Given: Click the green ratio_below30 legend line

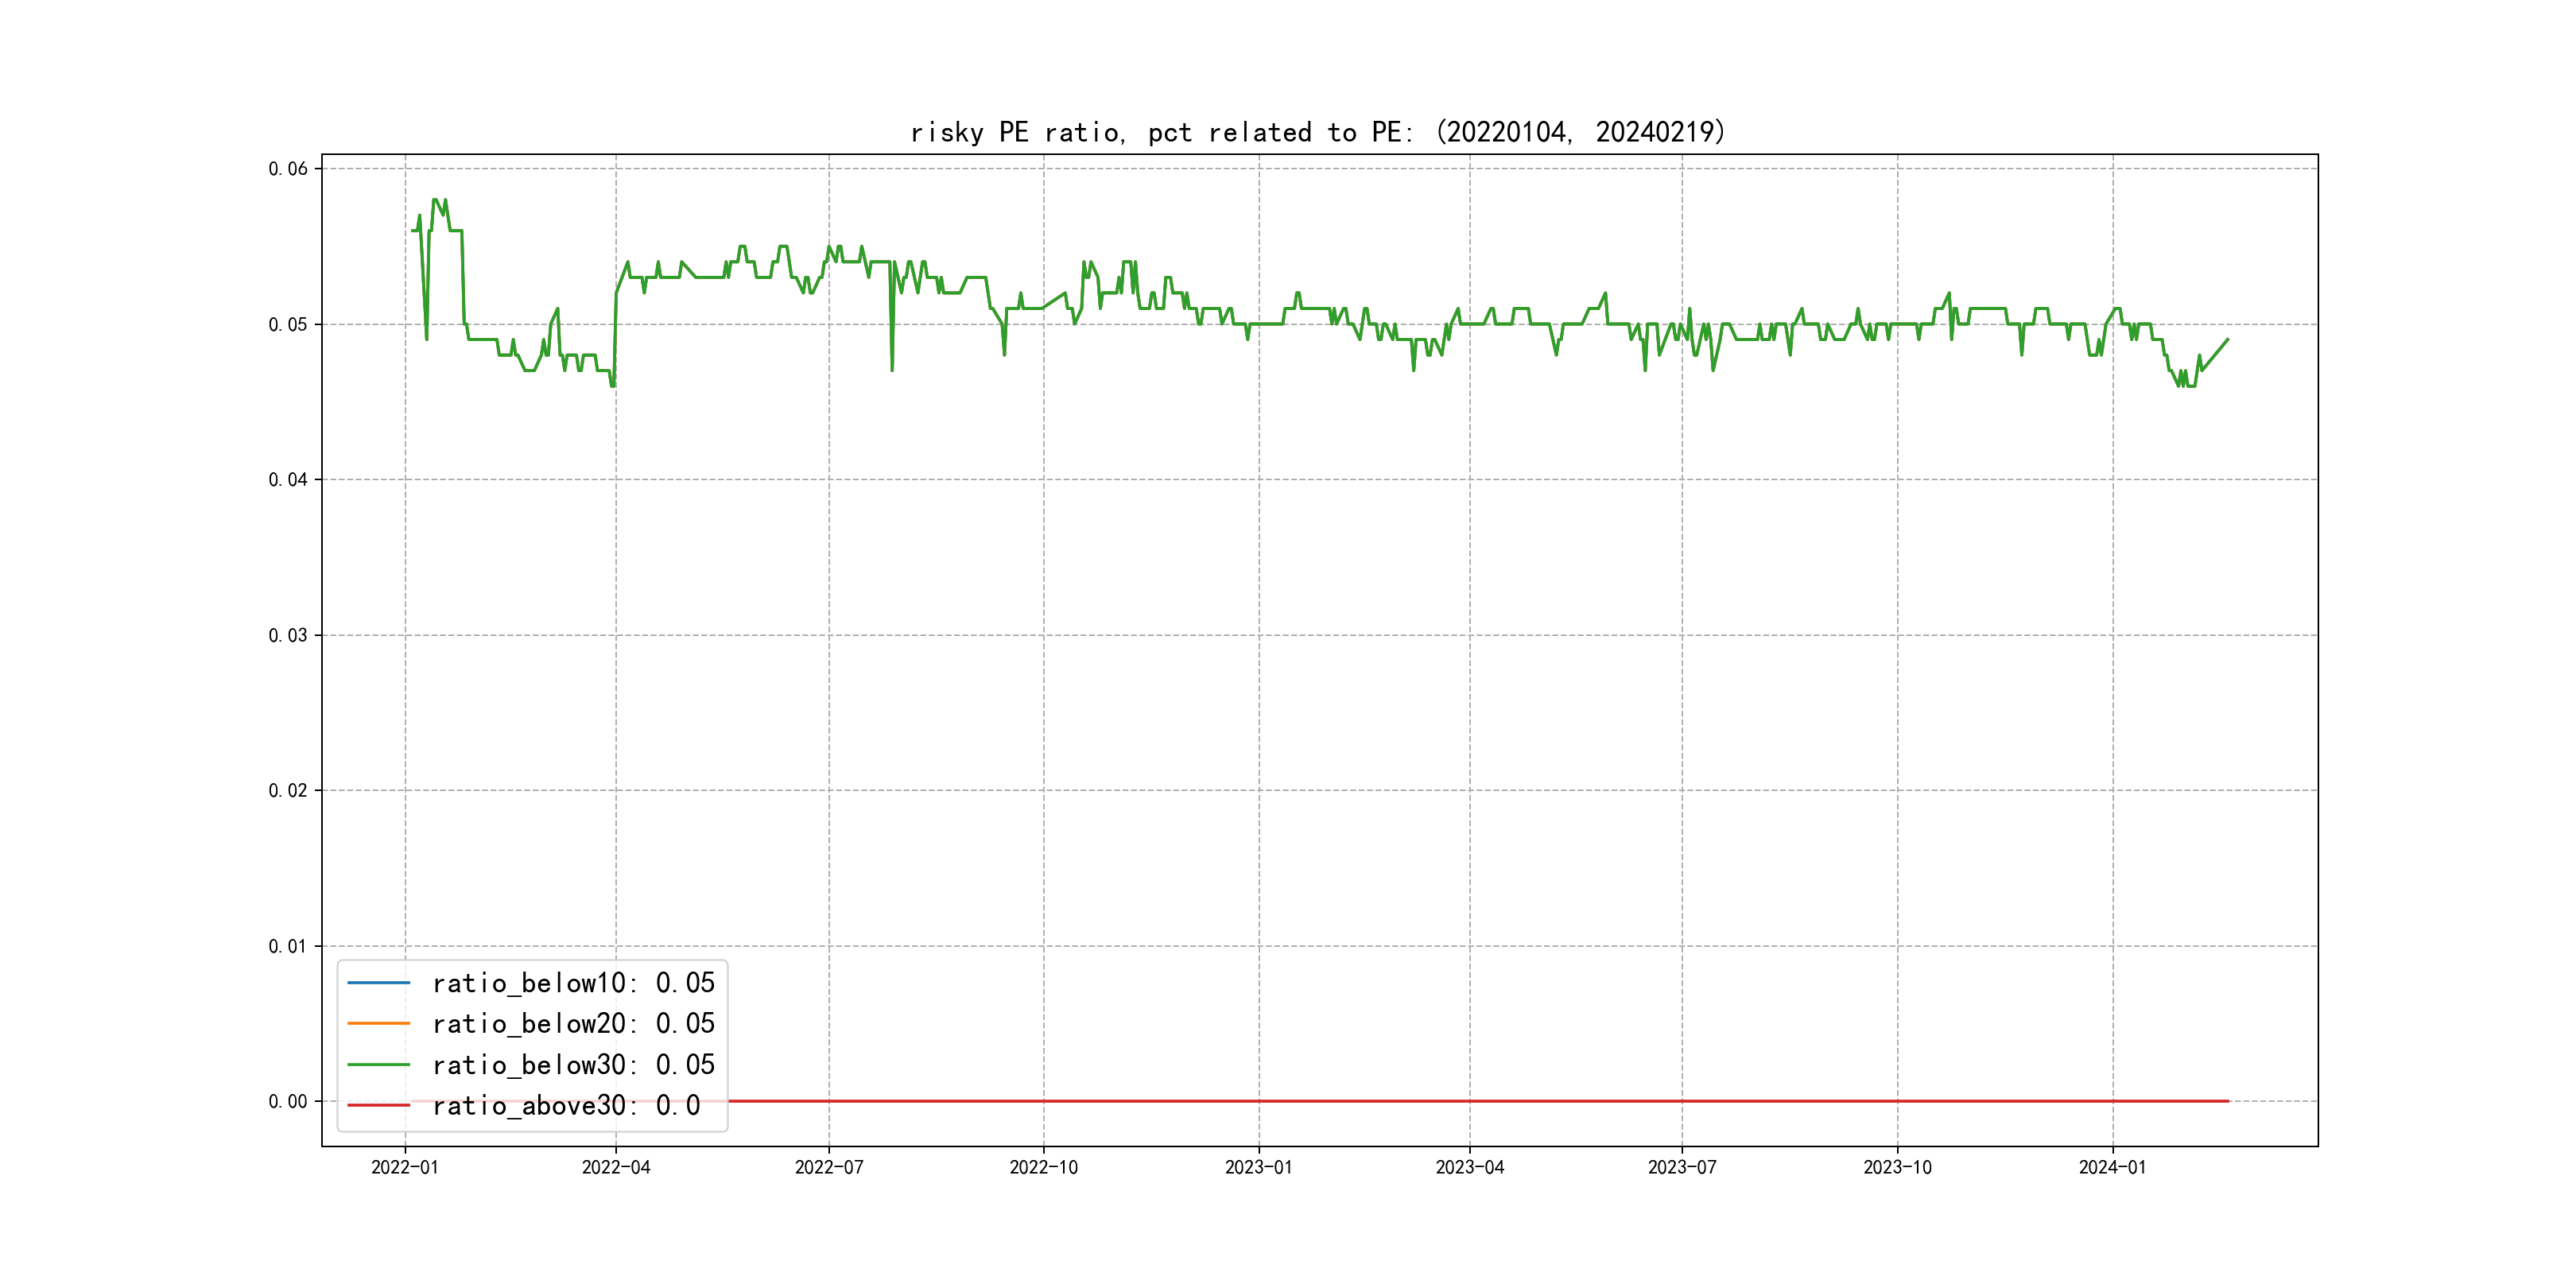Looking at the screenshot, I should click(378, 1065).
